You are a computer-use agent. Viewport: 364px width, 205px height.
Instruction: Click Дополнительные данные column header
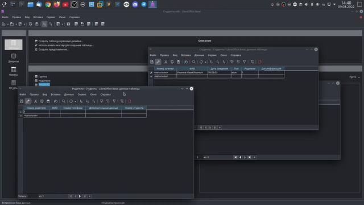point(104,108)
